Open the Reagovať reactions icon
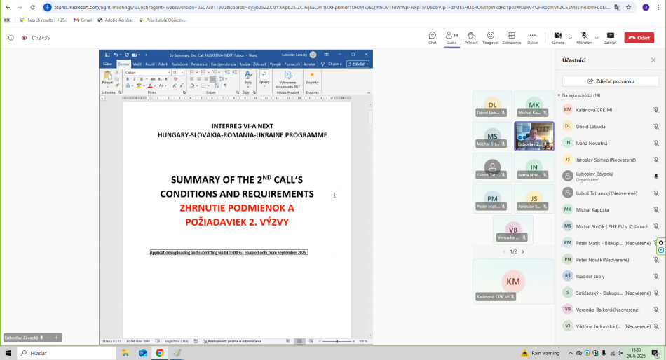This screenshot has width=666, height=360. point(490,36)
